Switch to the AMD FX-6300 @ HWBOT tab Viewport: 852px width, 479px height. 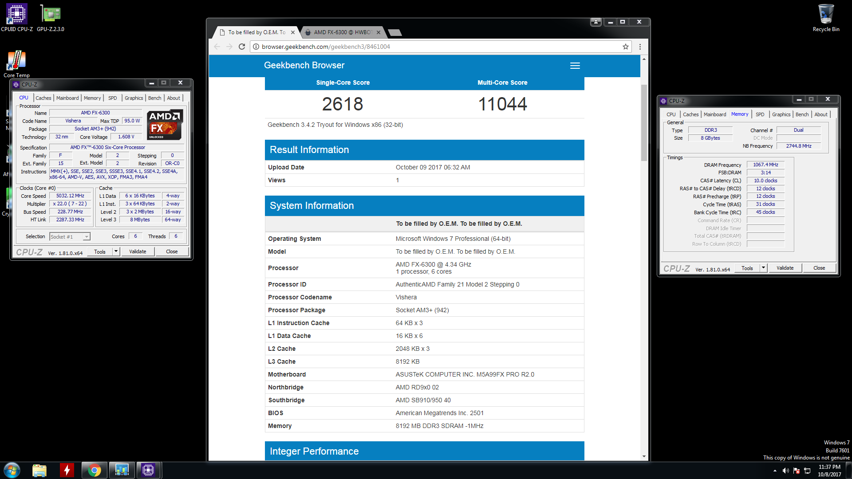343,32
